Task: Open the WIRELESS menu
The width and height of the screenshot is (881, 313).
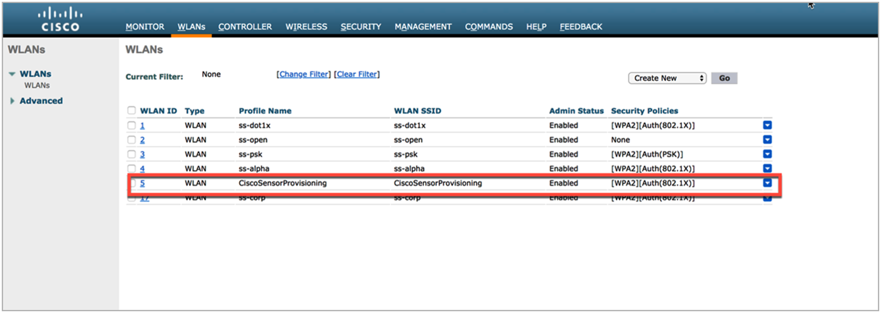Action: pos(306,27)
